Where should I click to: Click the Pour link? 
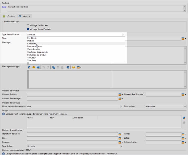(x=4, y=7)
